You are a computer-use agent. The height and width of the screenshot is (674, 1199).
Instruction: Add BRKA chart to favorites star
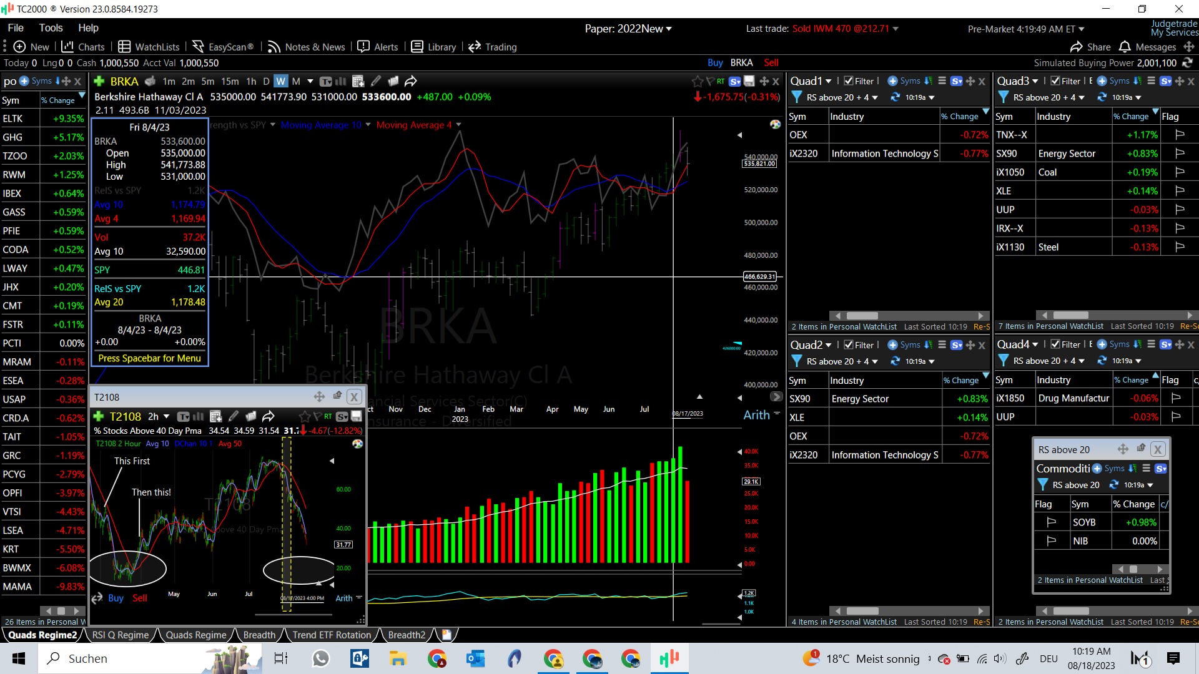point(697,81)
